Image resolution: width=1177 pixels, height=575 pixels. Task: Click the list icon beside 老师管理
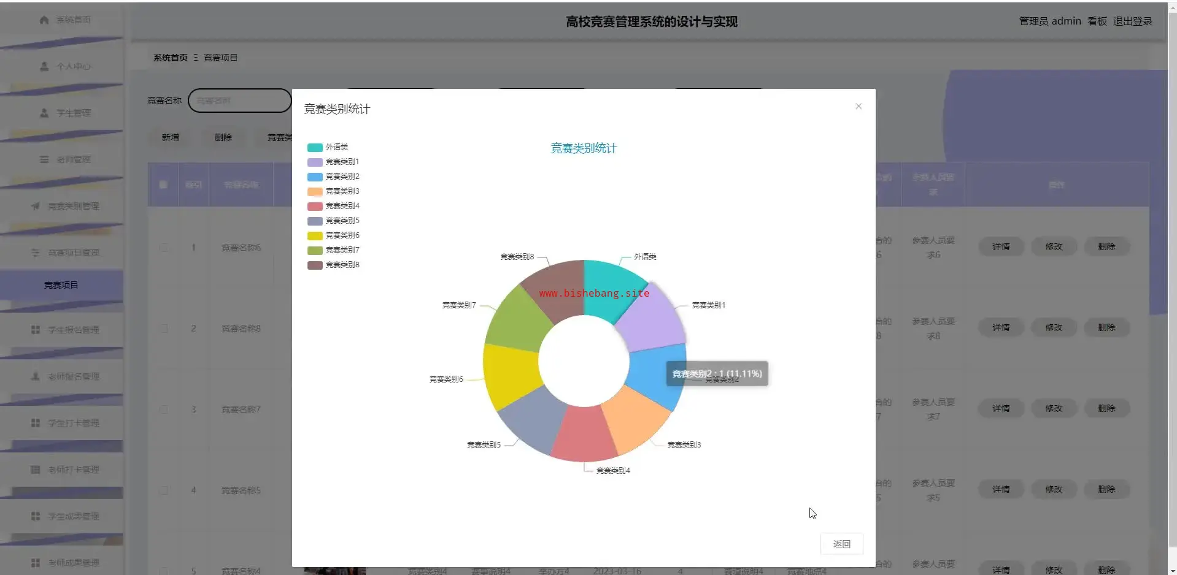click(x=44, y=159)
